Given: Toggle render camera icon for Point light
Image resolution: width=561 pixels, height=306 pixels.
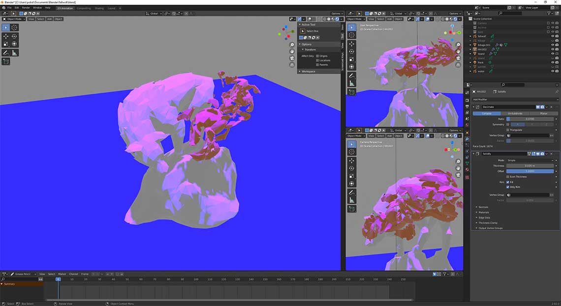Looking at the screenshot, I should tap(557, 62).
